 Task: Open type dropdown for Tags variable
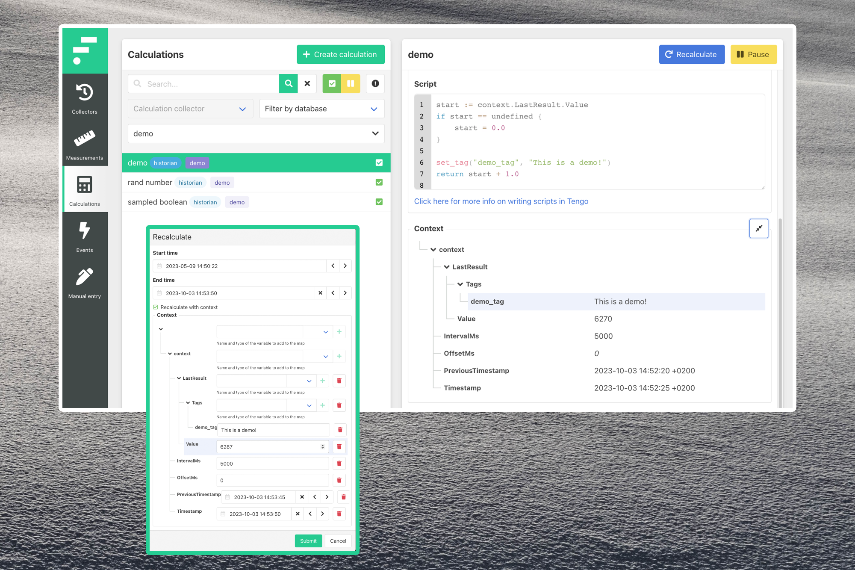point(301,405)
